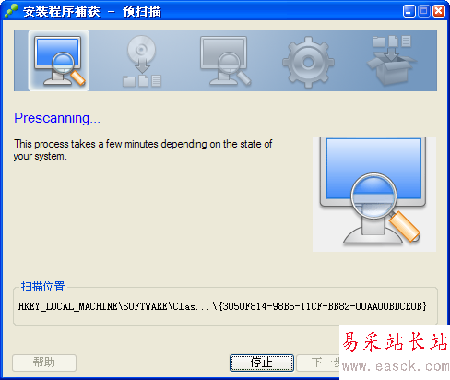Image resolution: width=450 pixels, height=380 pixels.
Task: Minimize the installer capture window
Action: click(x=409, y=11)
